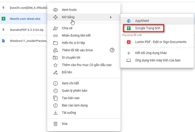195x132 pixels.
Task: Click the AppSheet app icon
Action: tap(129, 21)
